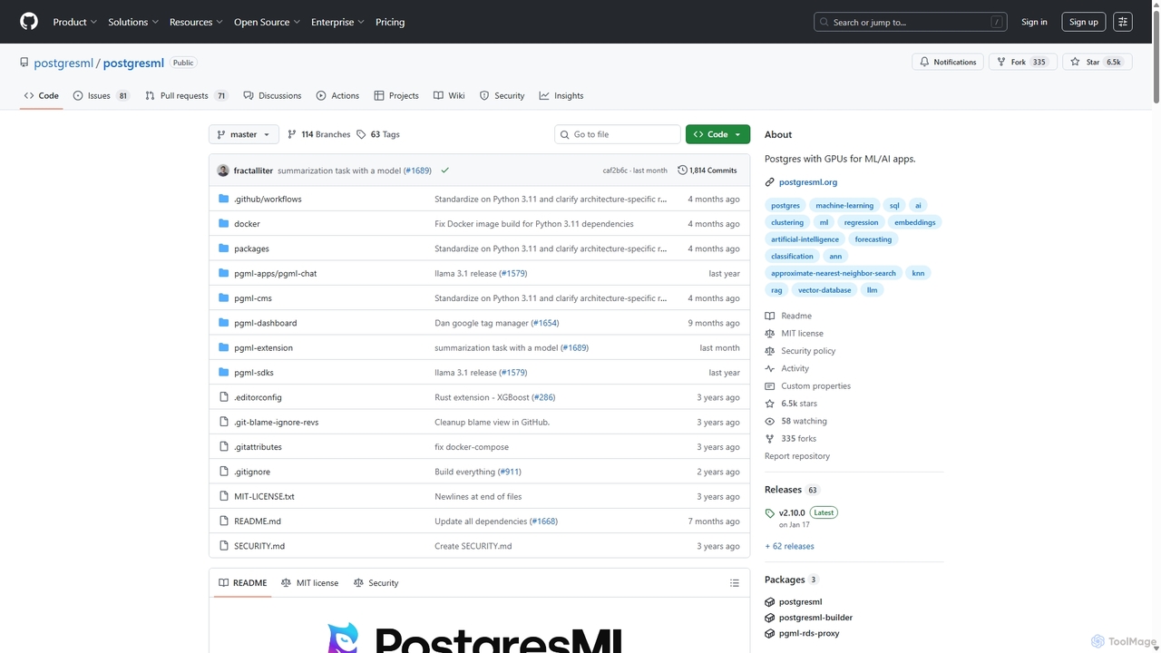Open the master branch dropdown

(x=244, y=134)
